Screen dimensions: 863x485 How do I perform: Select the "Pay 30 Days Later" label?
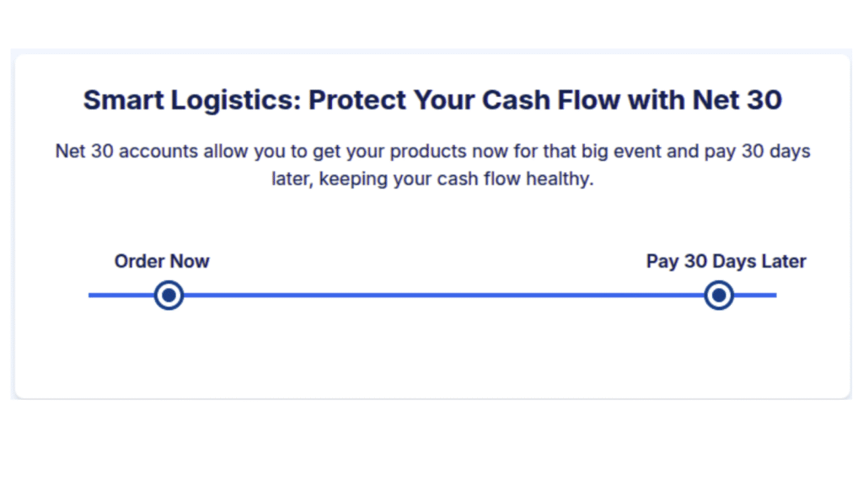[726, 261]
